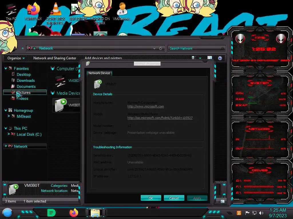
Task: Click the properties dialog device icon
Action: [98, 84]
